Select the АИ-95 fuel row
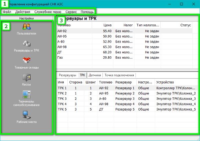 coord(62,36)
